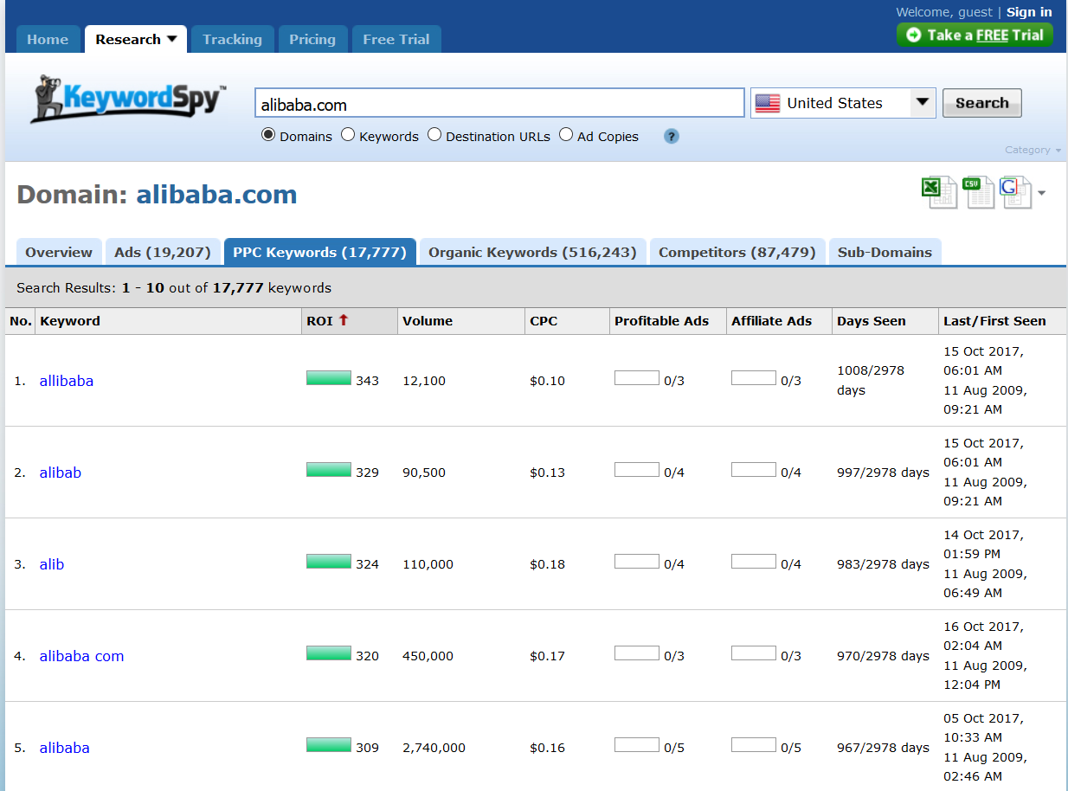Switch to the Organic Keywords tab
1068x791 pixels.
click(x=532, y=253)
